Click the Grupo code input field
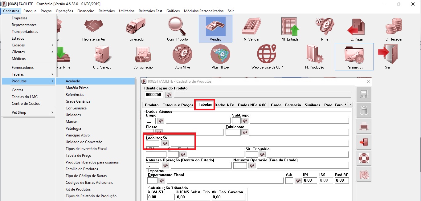 [151, 120]
